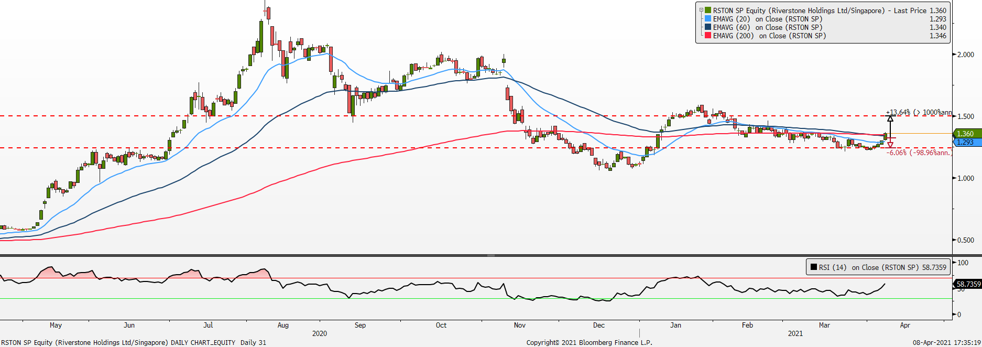Select the upward arrow annotation marker
The width and height of the screenshot is (982, 347).
point(890,119)
